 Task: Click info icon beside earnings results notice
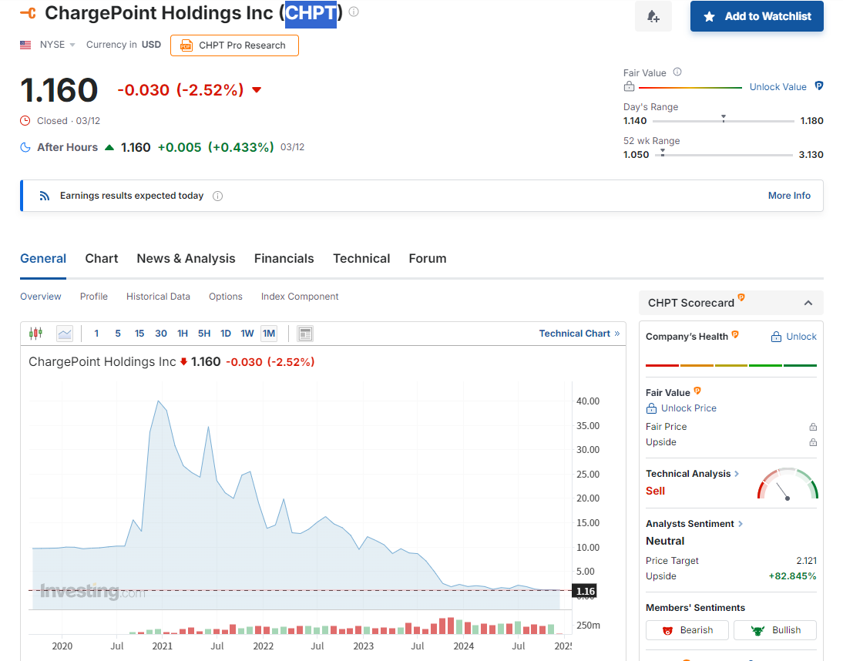[x=218, y=196]
